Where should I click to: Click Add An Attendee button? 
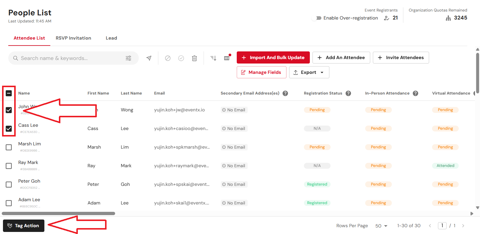[x=341, y=58]
